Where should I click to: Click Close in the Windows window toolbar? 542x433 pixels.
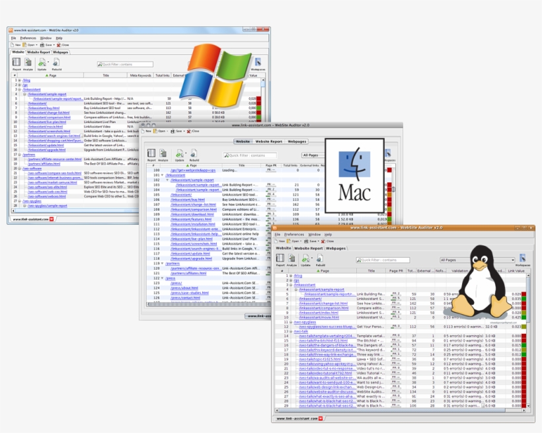(x=63, y=45)
